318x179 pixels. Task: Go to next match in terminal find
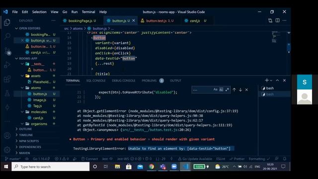240,89
